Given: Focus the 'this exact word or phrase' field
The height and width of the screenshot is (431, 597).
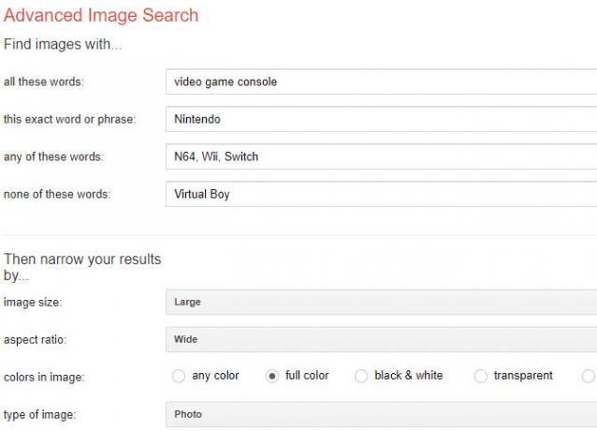Looking at the screenshot, I should click(381, 119).
